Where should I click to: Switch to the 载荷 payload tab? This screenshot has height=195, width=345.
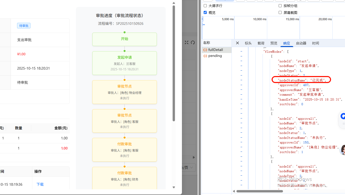261,43
